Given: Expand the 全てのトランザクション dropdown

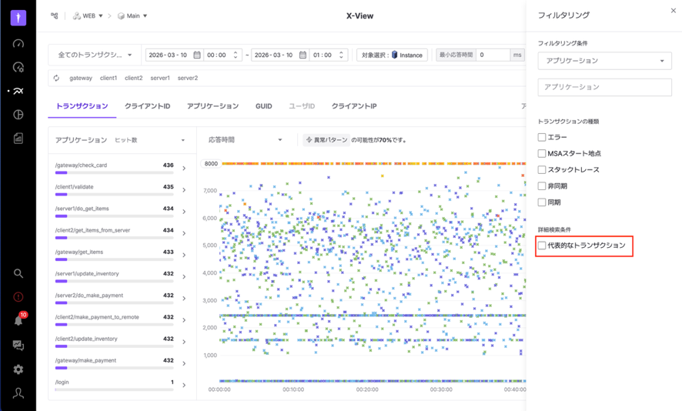Looking at the screenshot, I should [x=95, y=55].
